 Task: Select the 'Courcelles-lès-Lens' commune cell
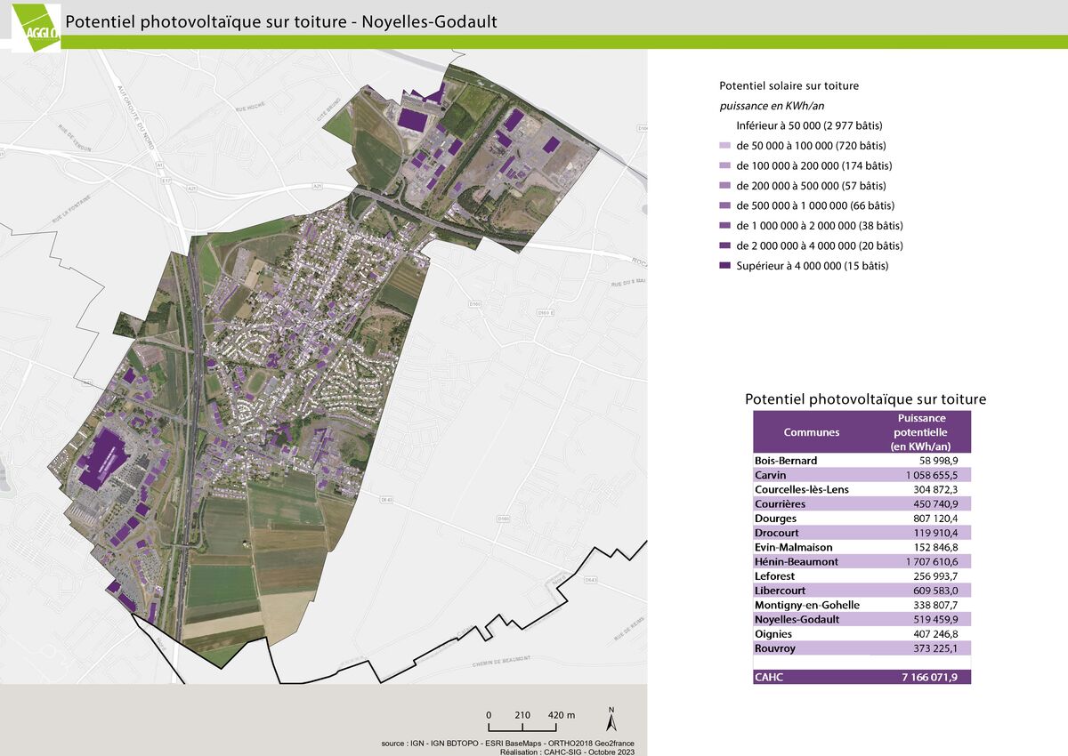[801, 489]
